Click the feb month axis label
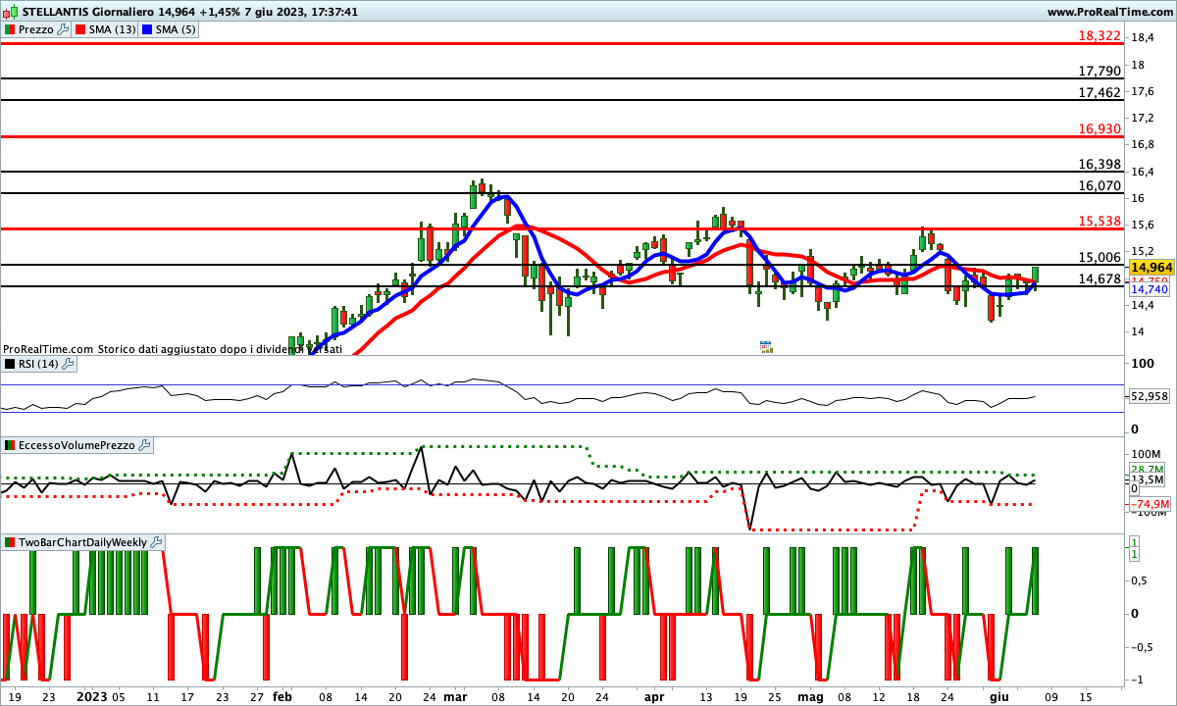The height and width of the screenshot is (706, 1177). (x=282, y=697)
